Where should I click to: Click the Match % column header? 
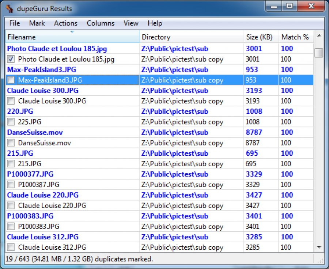[295, 37]
